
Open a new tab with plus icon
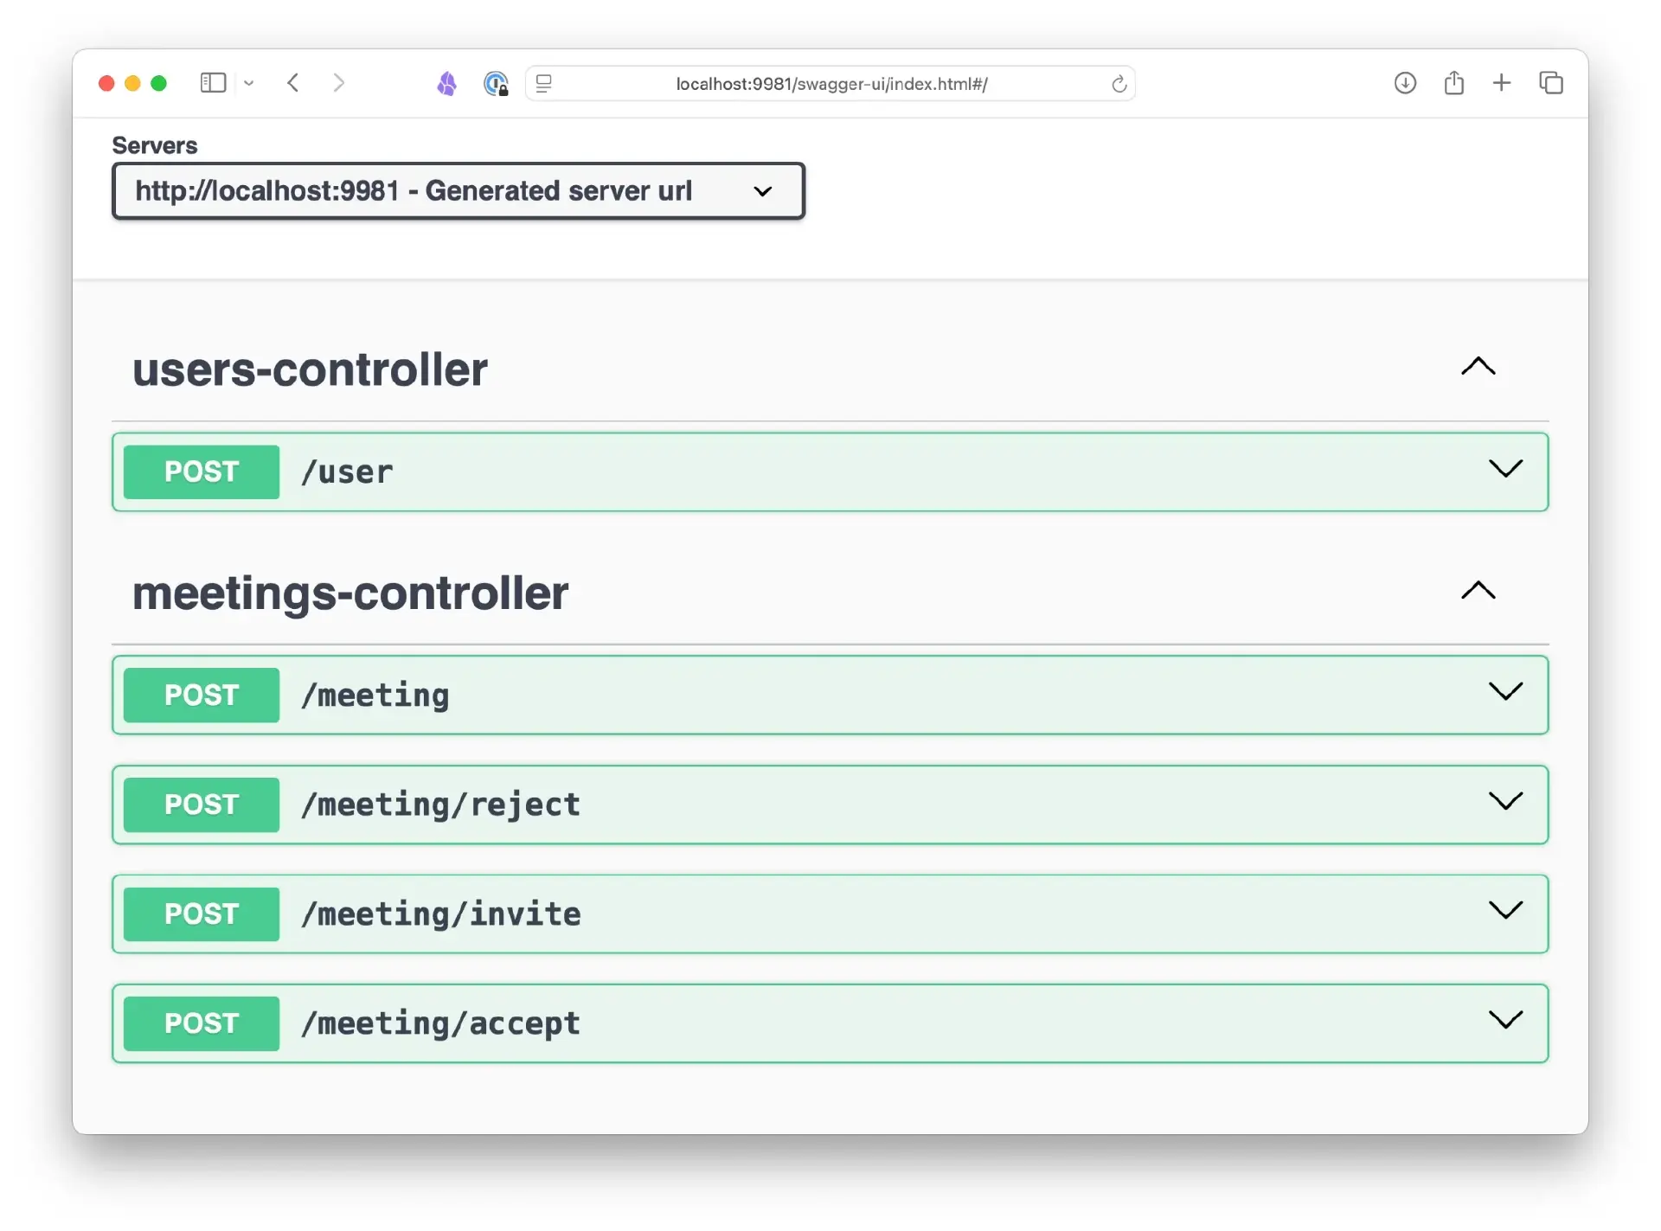pyautogui.click(x=1502, y=83)
